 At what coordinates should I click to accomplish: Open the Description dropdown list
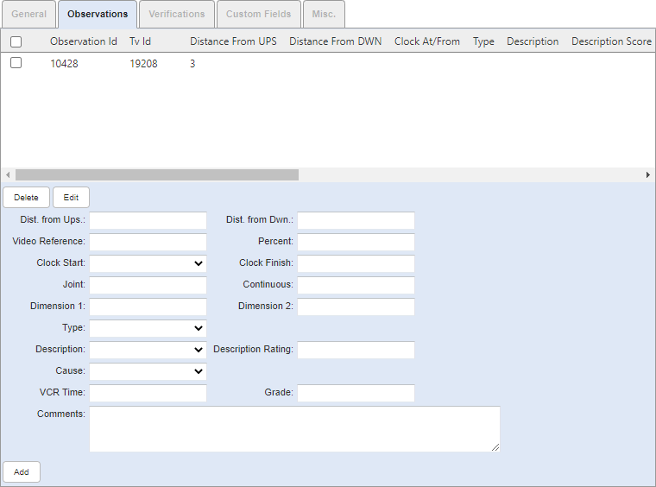(148, 350)
